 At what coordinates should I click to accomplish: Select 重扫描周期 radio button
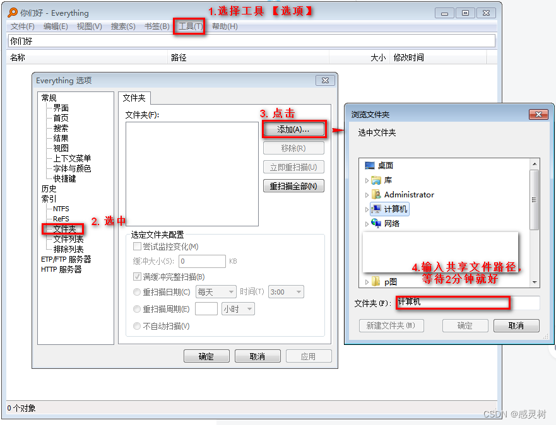pos(137,309)
